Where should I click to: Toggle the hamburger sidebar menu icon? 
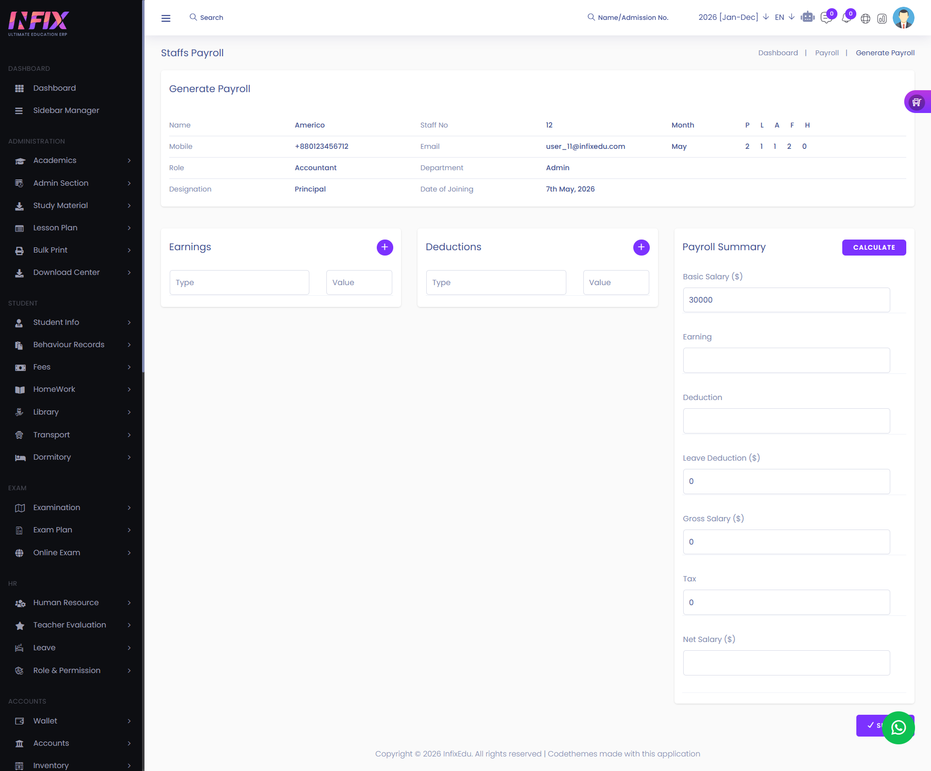(x=166, y=18)
